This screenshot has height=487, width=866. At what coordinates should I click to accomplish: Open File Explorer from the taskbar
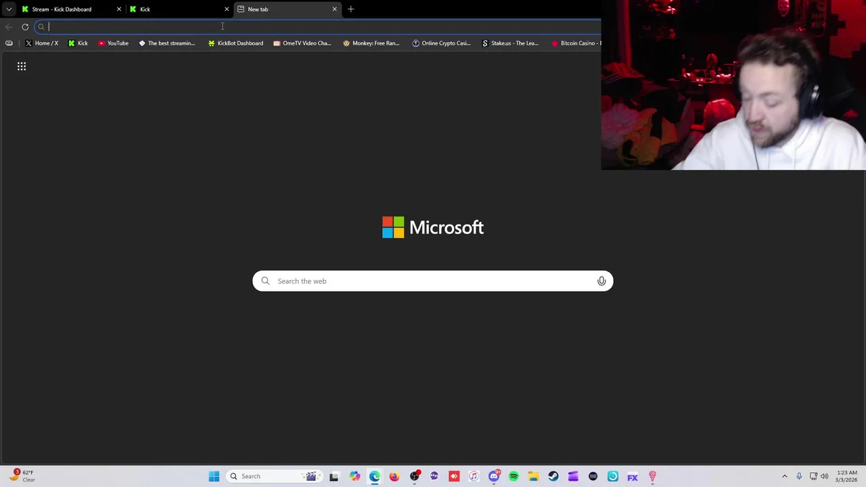pos(533,476)
